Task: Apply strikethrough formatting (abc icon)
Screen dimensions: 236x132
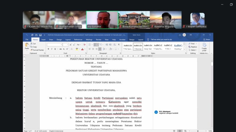Action: click(60, 49)
